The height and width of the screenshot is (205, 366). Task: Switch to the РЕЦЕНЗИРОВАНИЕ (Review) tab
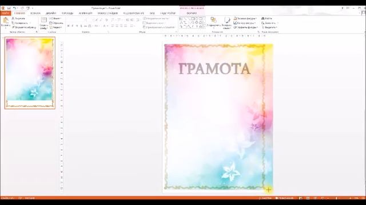[133, 13]
